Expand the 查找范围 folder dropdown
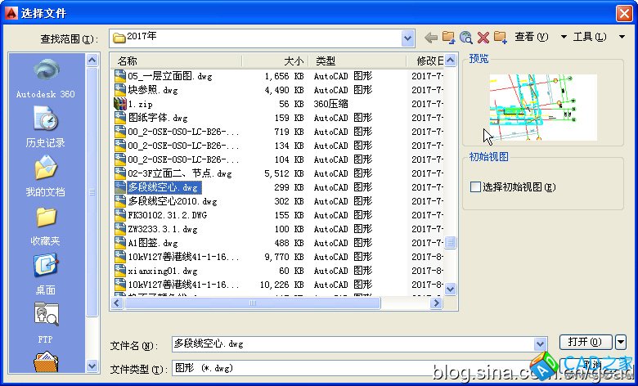This screenshot has height=386, width=638. [x=407, y=38]
